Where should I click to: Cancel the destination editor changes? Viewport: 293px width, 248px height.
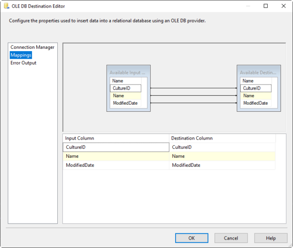[x=231, y=238]
